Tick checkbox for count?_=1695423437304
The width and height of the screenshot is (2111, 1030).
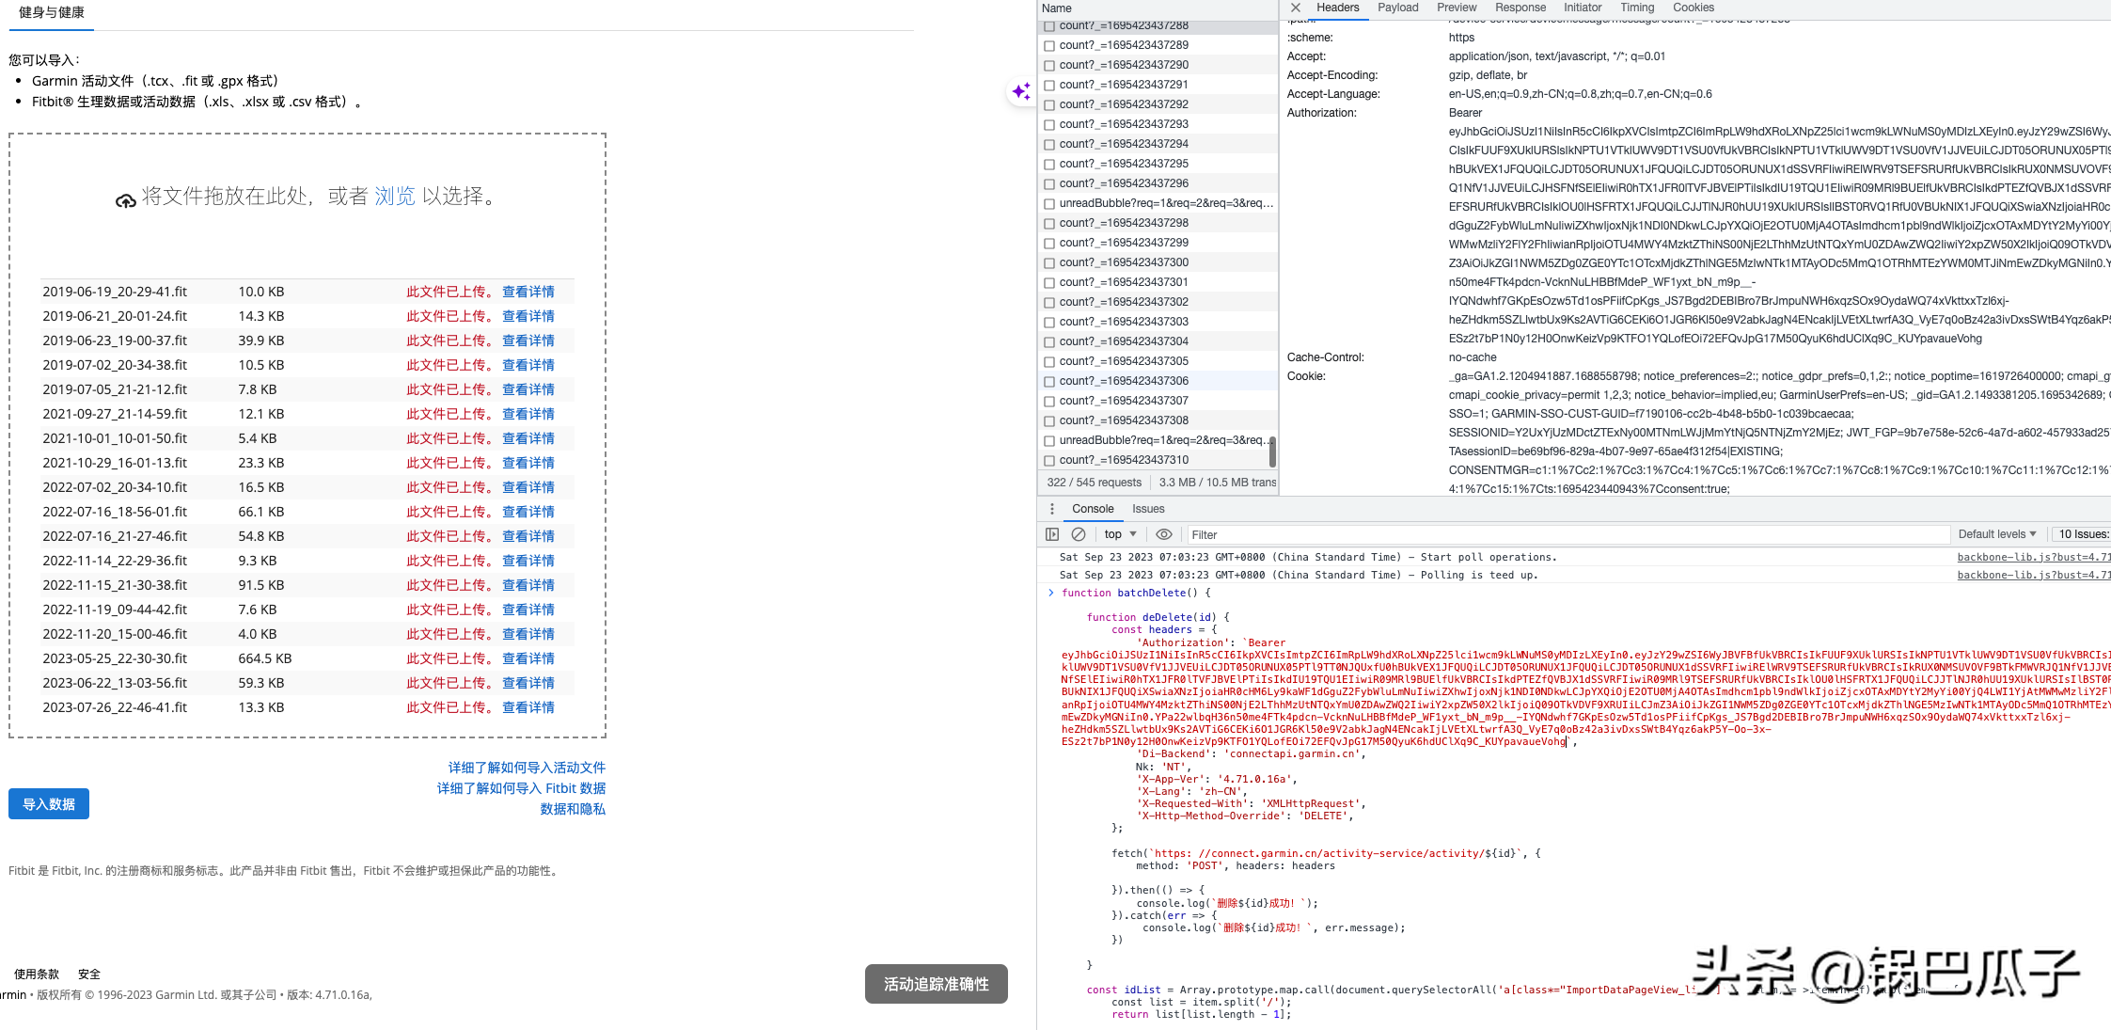click(x=1049, y=341)
